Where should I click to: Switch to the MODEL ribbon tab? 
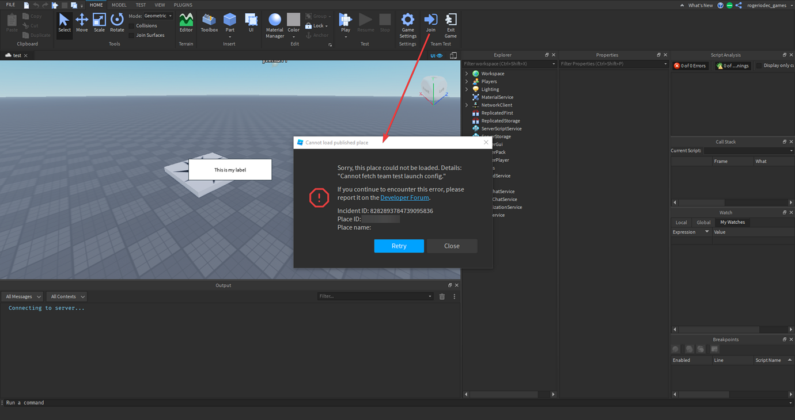(x=119, y=5)
